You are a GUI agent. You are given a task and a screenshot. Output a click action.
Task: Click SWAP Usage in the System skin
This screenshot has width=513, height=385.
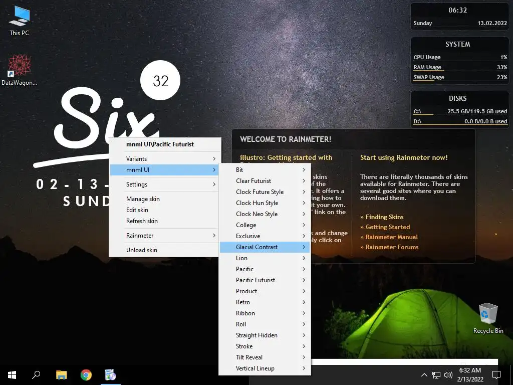pyautogui.click(x=429, y=77)
